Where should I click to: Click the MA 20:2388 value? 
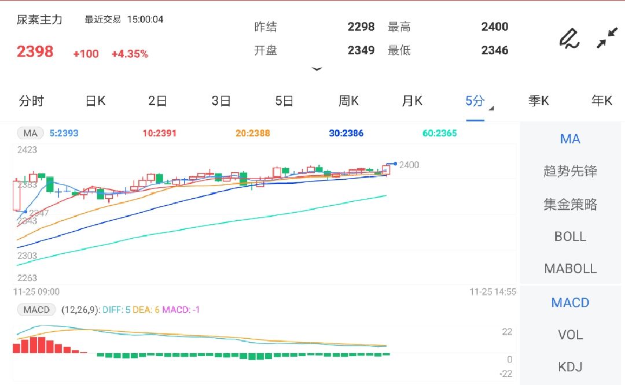click(x=253, y=134)
